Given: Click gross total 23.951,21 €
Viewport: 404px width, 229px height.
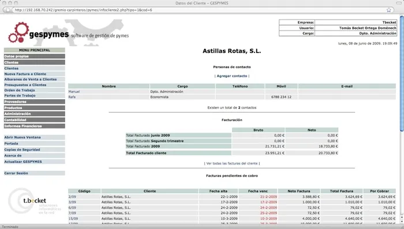Looking at the screenshot, I should click(275, 153).
